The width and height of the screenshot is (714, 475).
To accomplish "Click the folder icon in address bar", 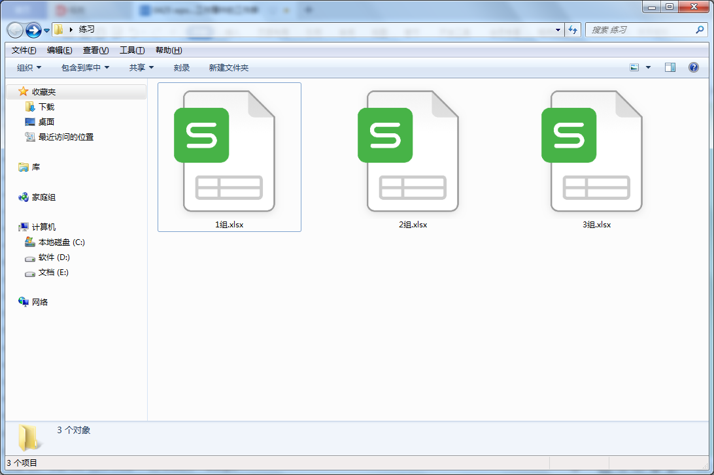I will click(x=59, y=29).
